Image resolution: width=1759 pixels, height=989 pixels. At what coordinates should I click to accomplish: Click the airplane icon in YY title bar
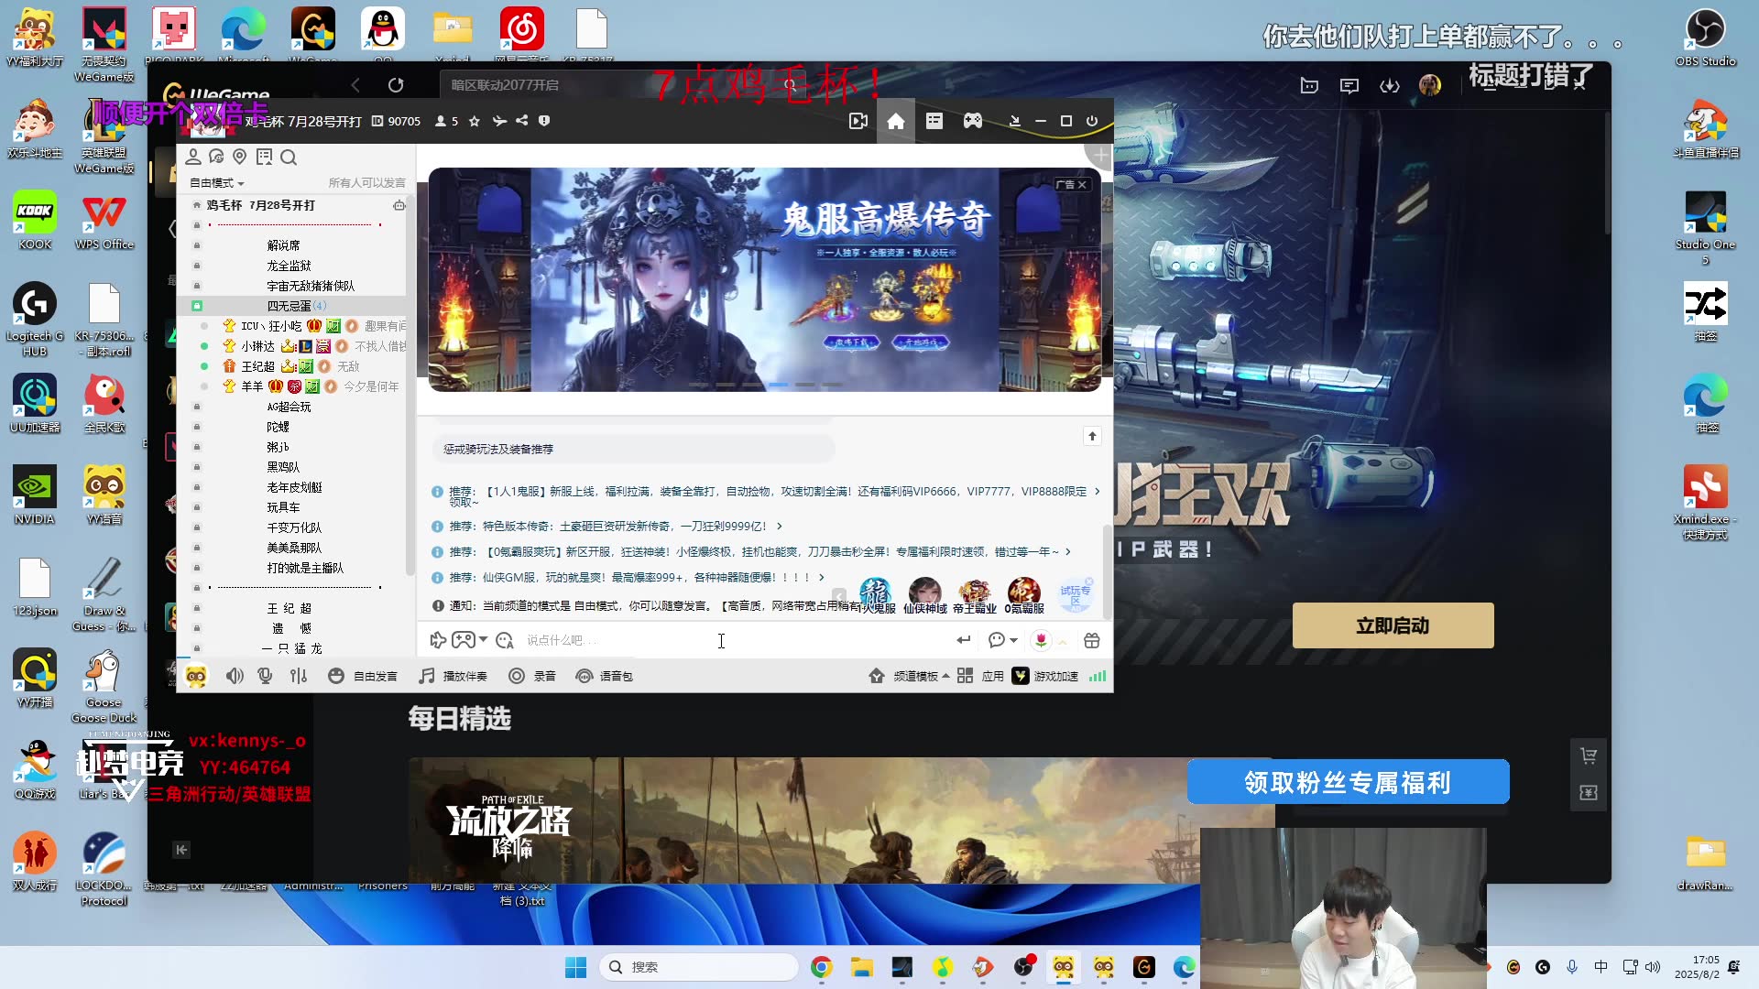(x=499, y=121)
